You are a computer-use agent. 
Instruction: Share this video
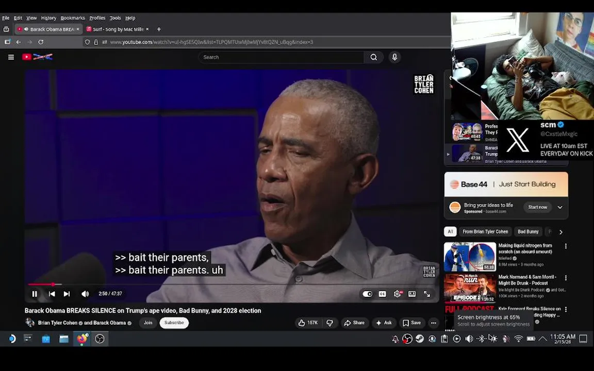pos(354,323)
